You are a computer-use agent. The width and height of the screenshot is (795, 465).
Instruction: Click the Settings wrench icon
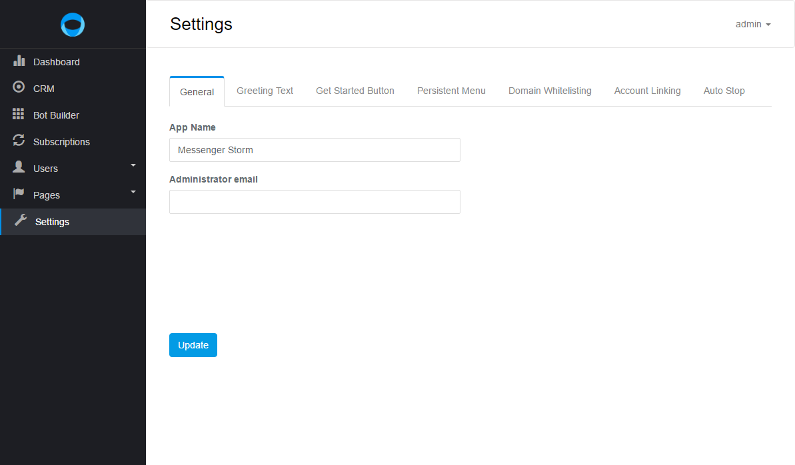tap(21, 221)
